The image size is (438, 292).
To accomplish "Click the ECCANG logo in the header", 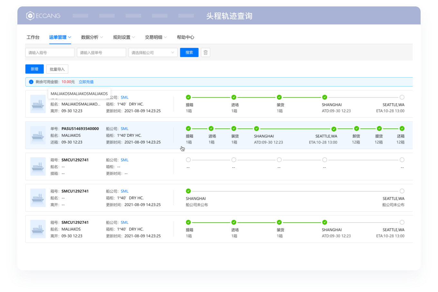I will click(x=43, y=16).
